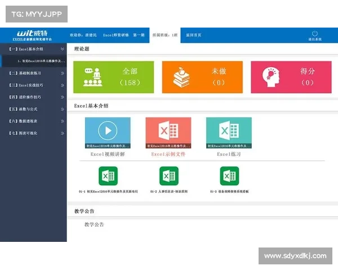Click the Excel示例文件 label link

(168, 154)
